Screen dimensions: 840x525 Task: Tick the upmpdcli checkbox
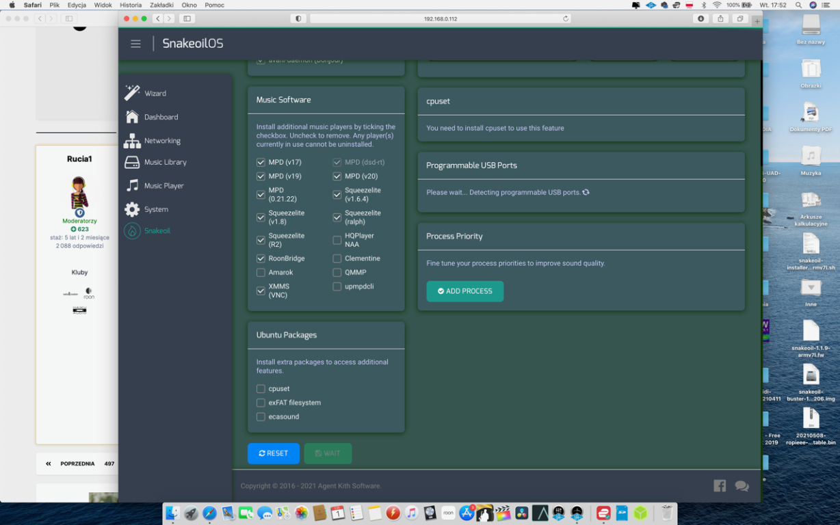coord(337,286)
